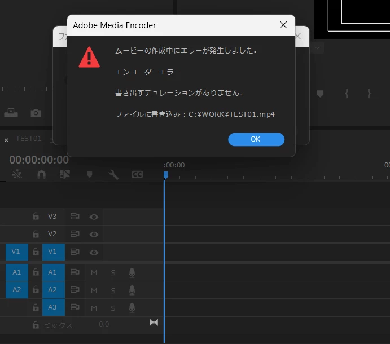Screen dimensions: 390x344
Task: Toggle A3 track targeting
Action: point(54,307)
